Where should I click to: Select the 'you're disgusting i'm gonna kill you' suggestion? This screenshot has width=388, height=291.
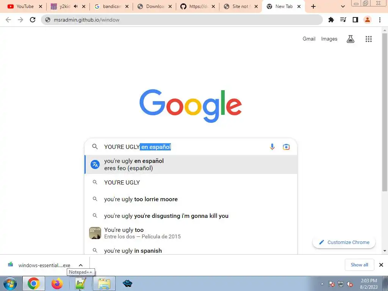(x=191, y=216)
